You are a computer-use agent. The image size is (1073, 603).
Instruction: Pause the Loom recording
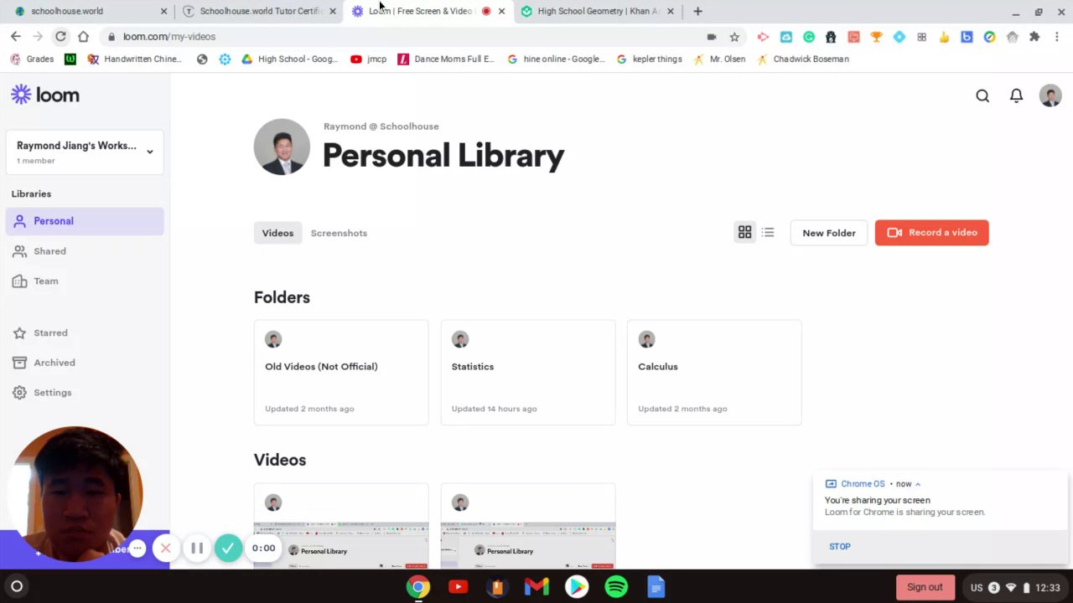(x=197, y=549)
